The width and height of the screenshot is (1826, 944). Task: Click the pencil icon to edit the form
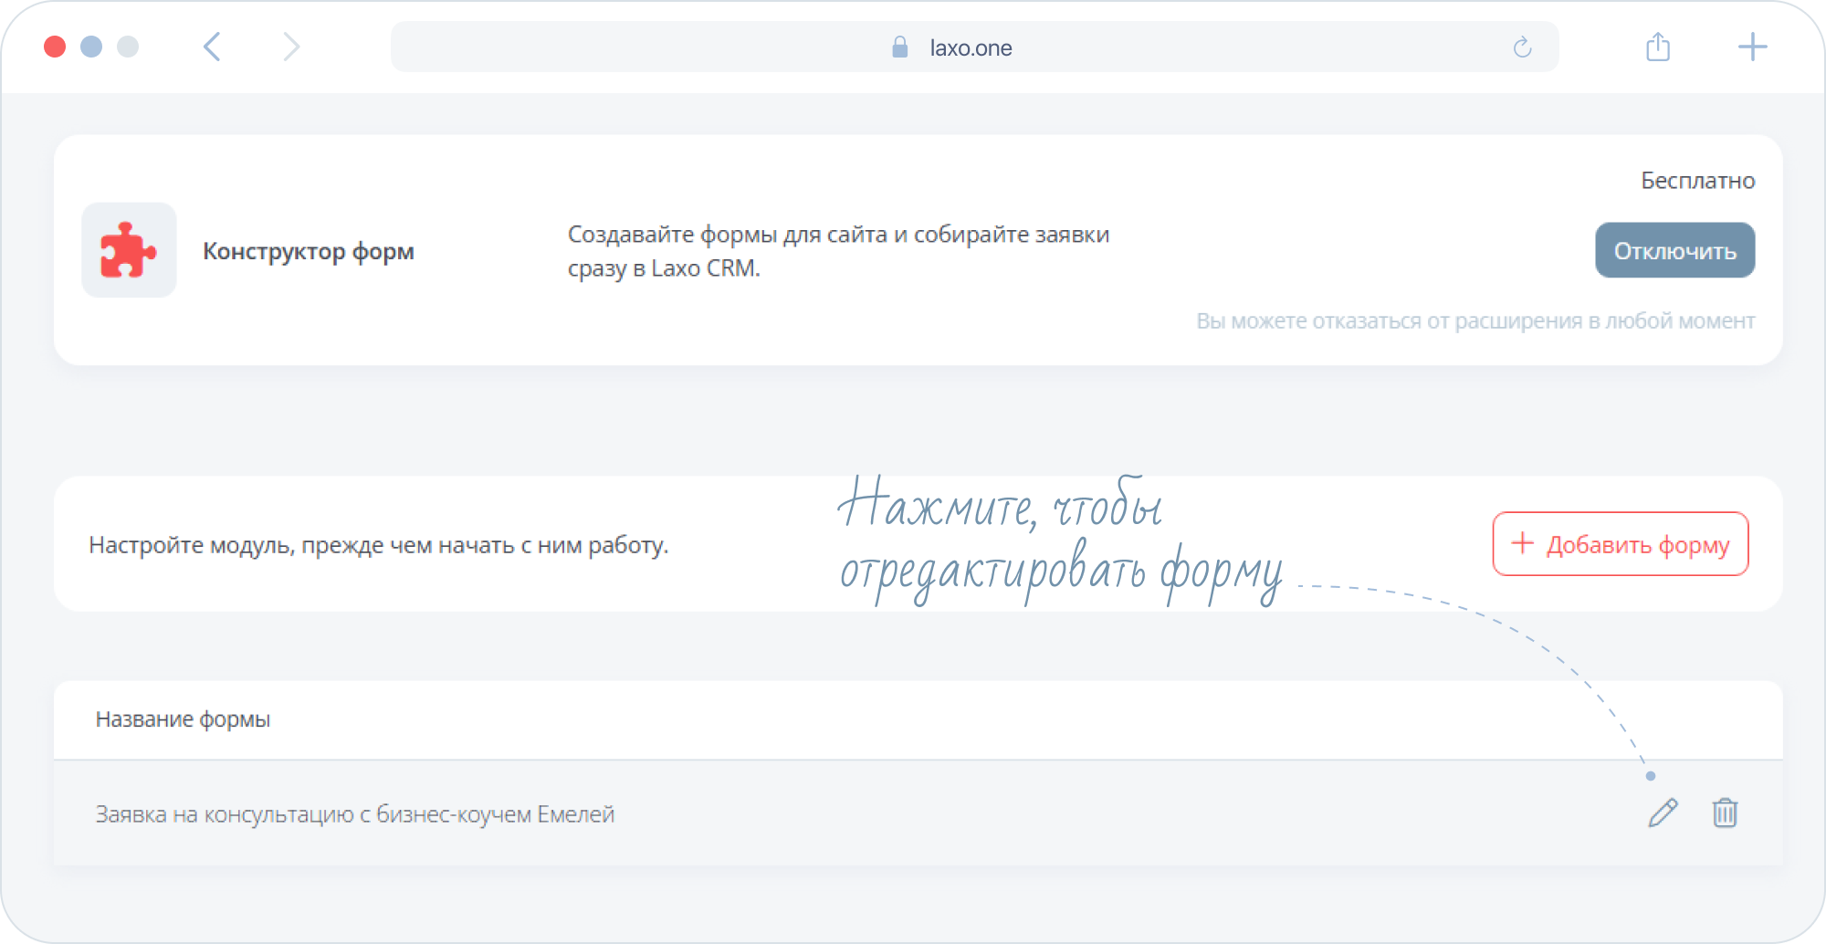1663,813
